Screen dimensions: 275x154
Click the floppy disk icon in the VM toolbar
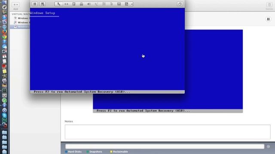pyautogui.click(x=119, y=4)
